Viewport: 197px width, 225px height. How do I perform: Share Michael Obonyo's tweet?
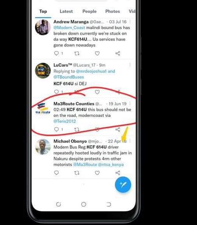click(118, 173)
